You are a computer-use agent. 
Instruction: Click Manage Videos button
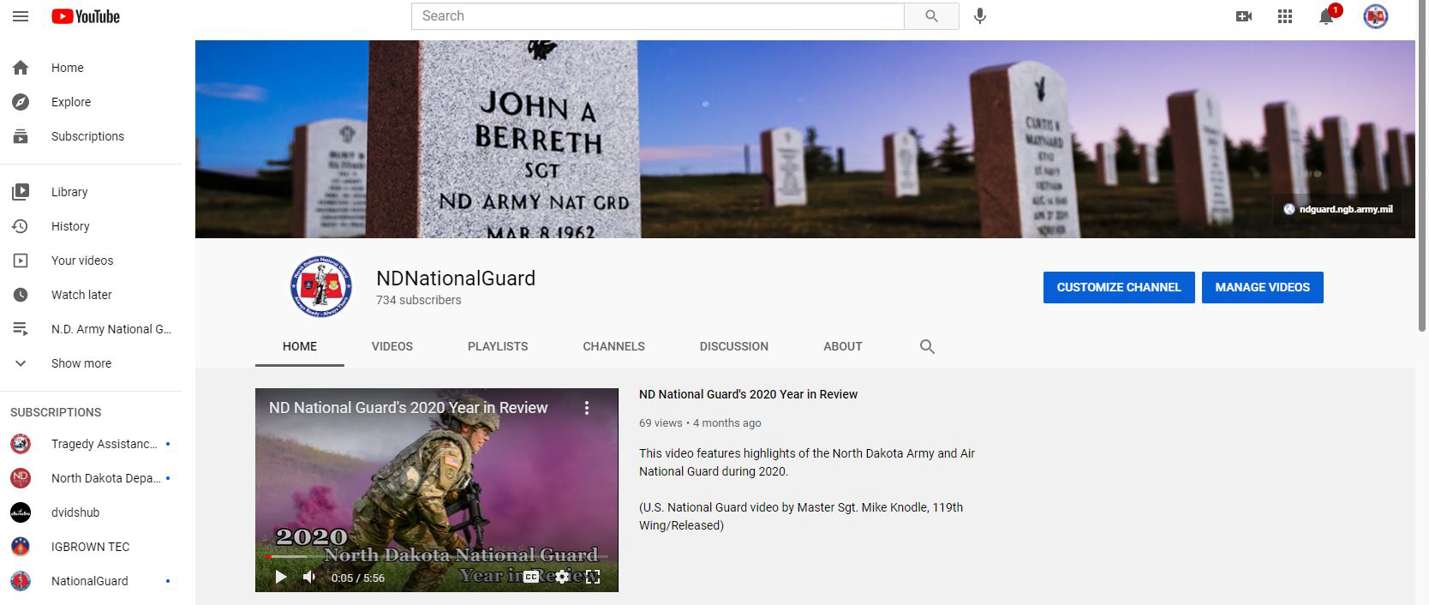tap(1262, 287)
